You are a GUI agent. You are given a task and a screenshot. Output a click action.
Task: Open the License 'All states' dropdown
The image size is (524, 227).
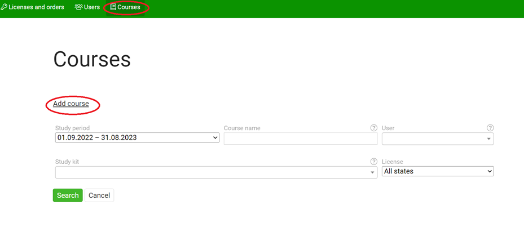click(x=438, y=171)
